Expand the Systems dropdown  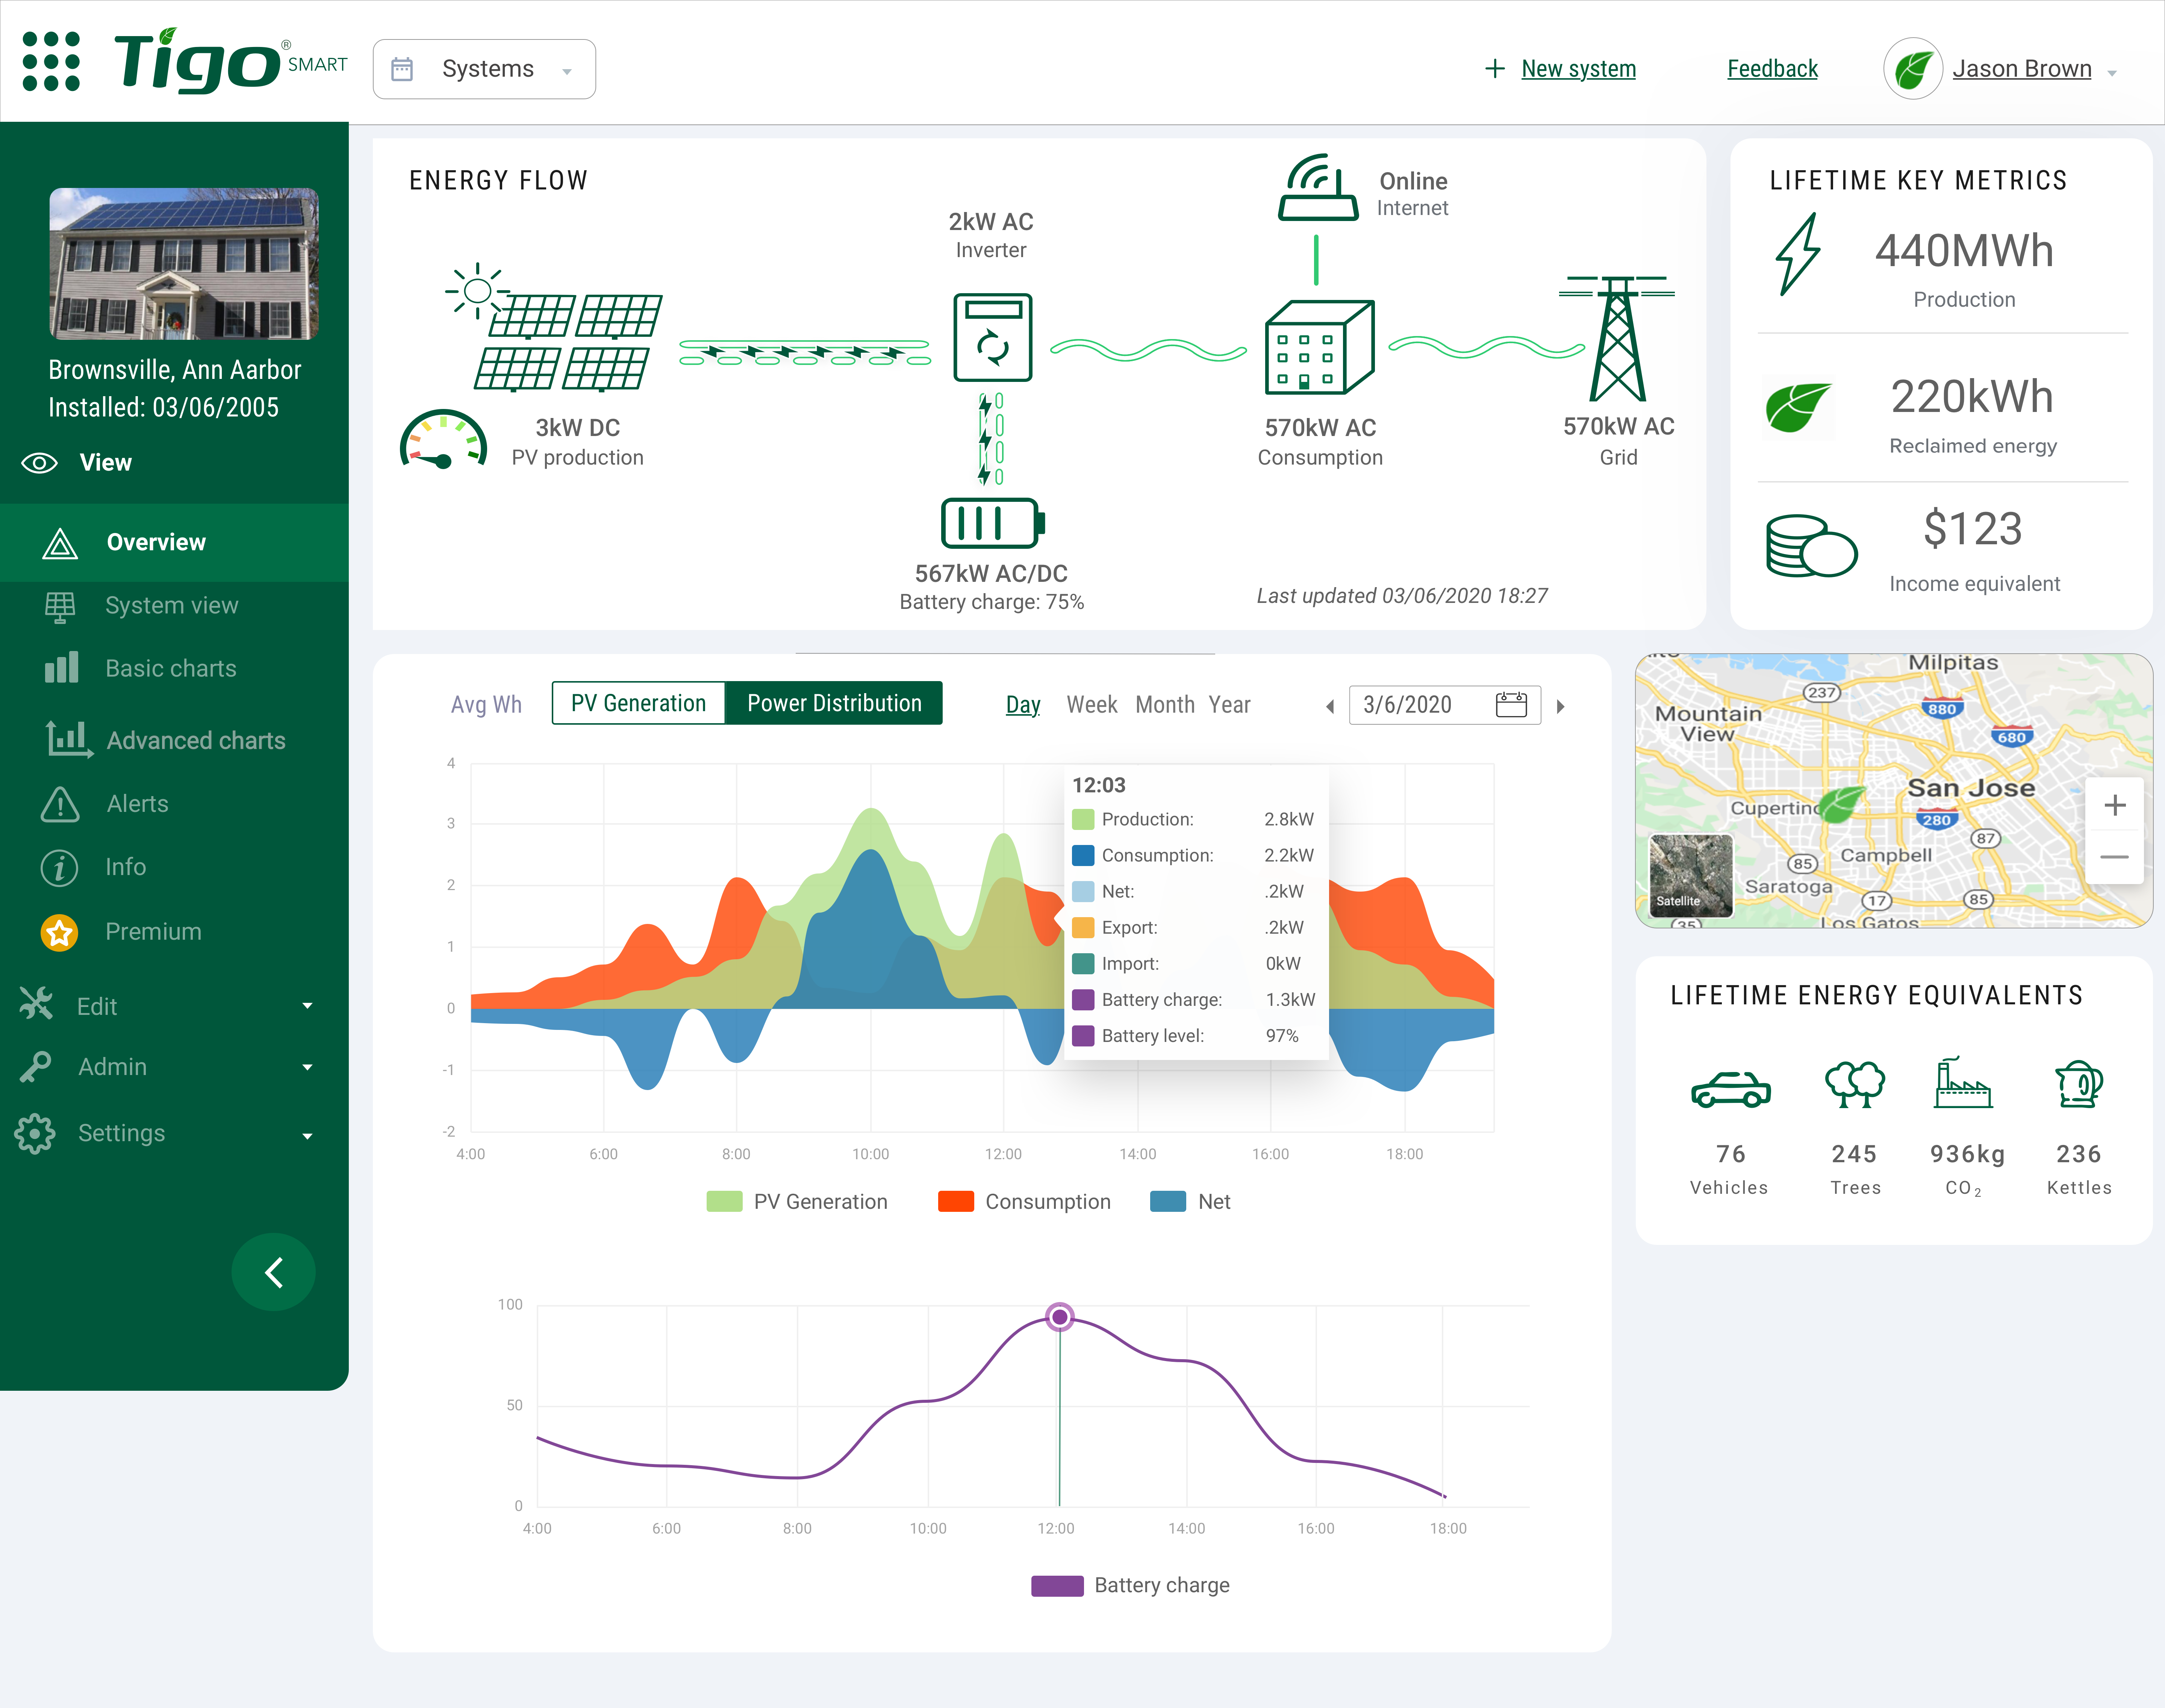point(484,68)
